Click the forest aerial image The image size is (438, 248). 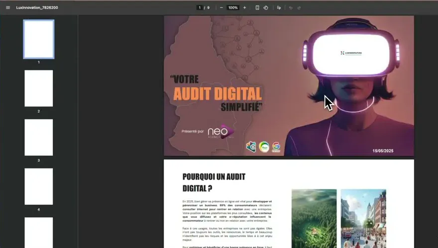click(x=314, y=219)
